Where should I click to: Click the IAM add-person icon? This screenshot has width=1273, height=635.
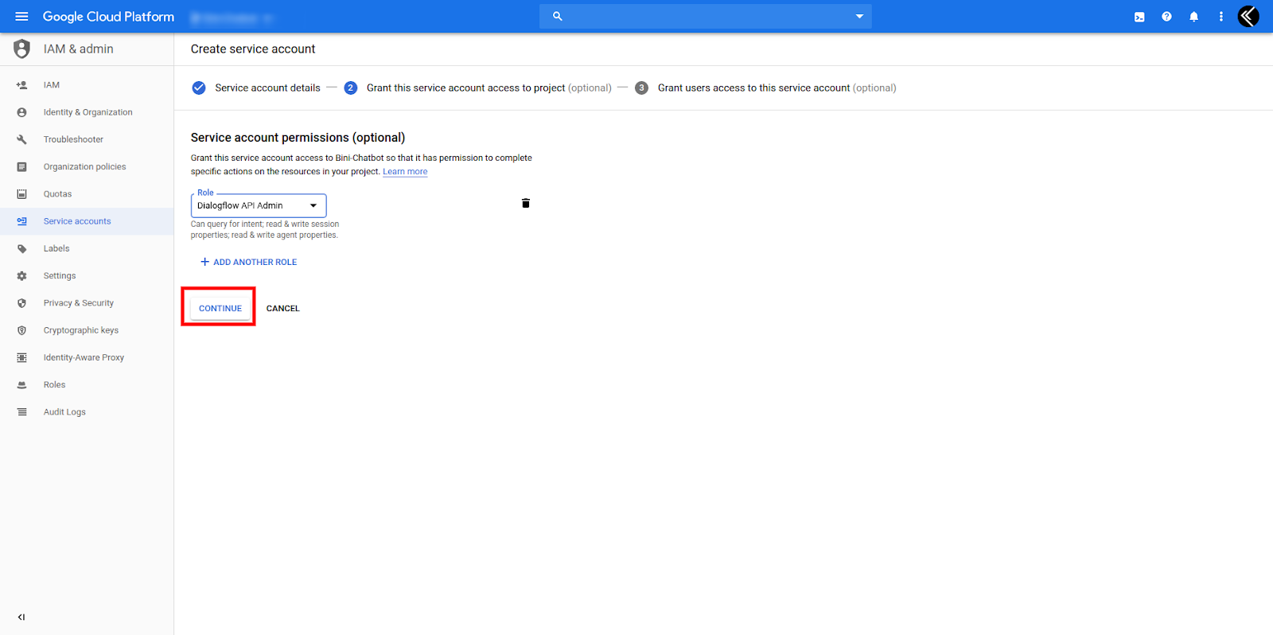22,85
